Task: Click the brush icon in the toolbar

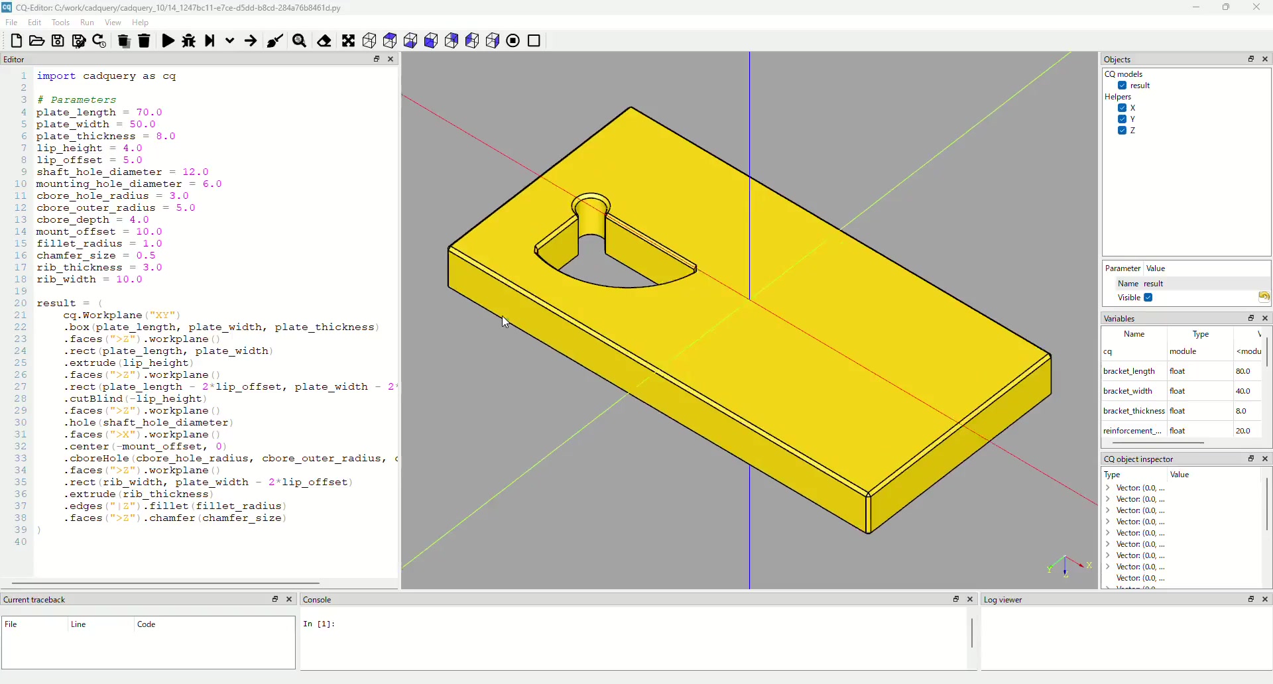Action: tap(275, 41)
